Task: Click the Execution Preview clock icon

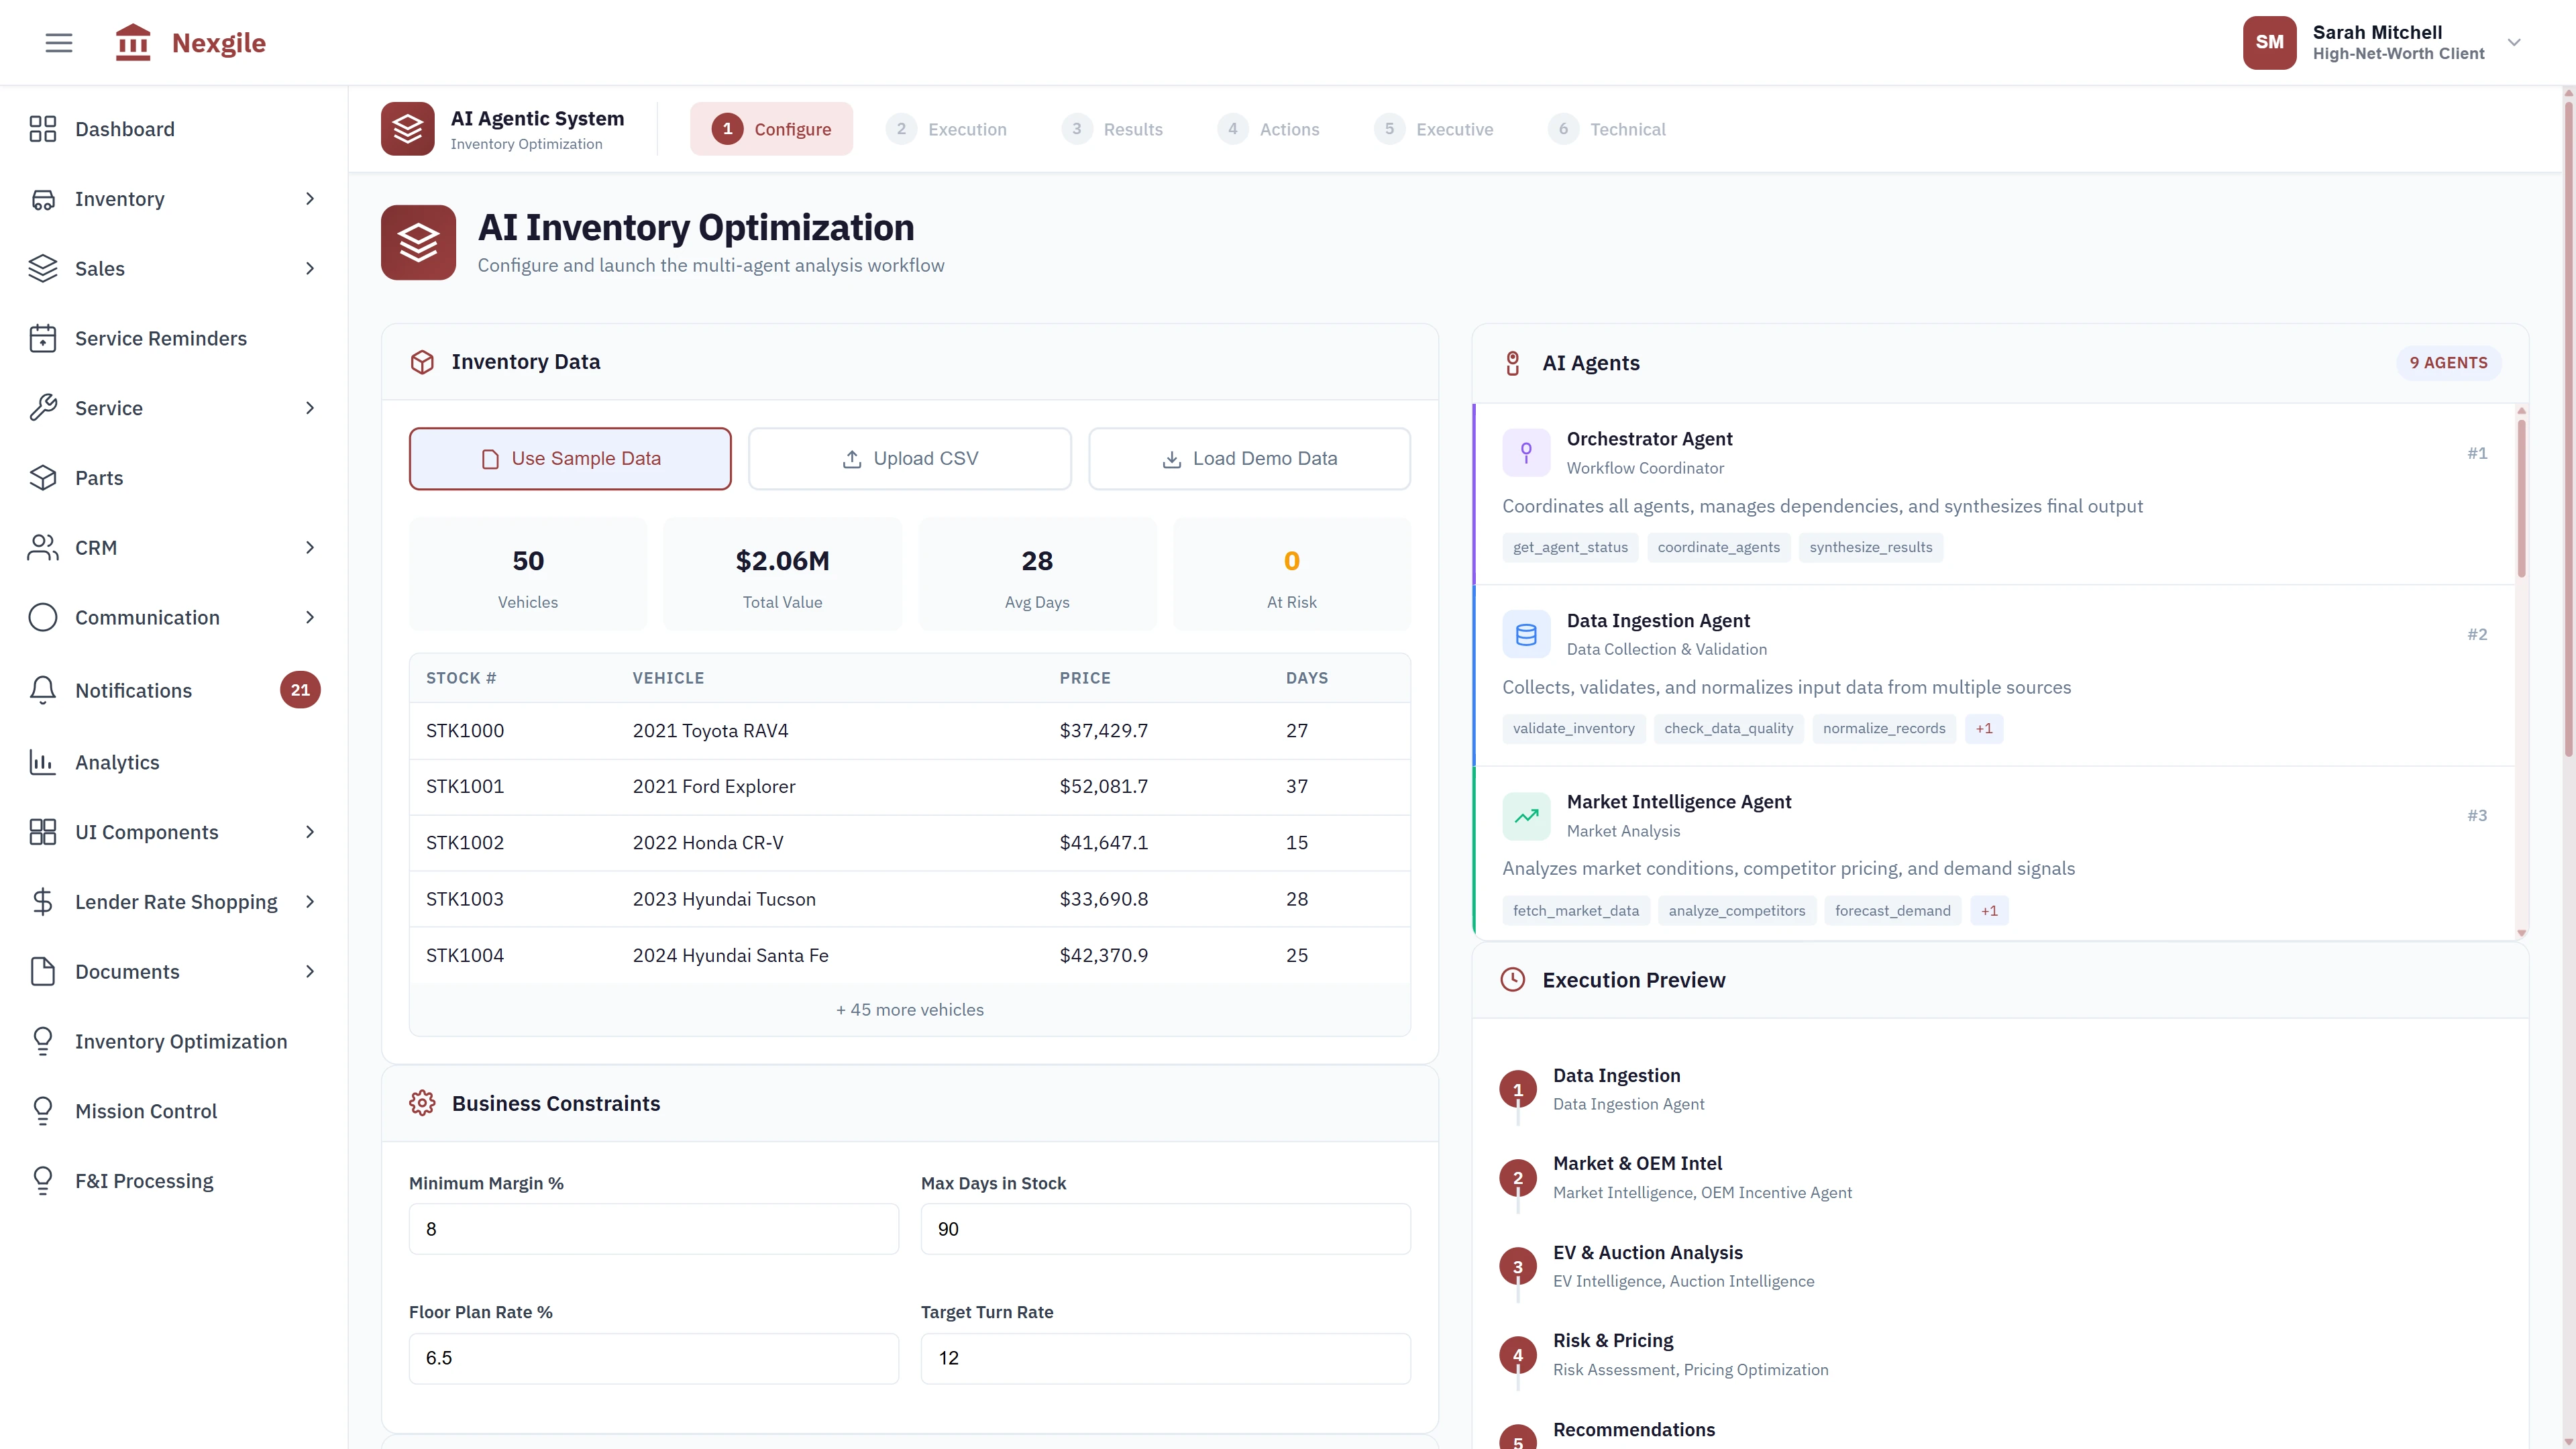Action: pyautogui.click(x=1512, y=980)
